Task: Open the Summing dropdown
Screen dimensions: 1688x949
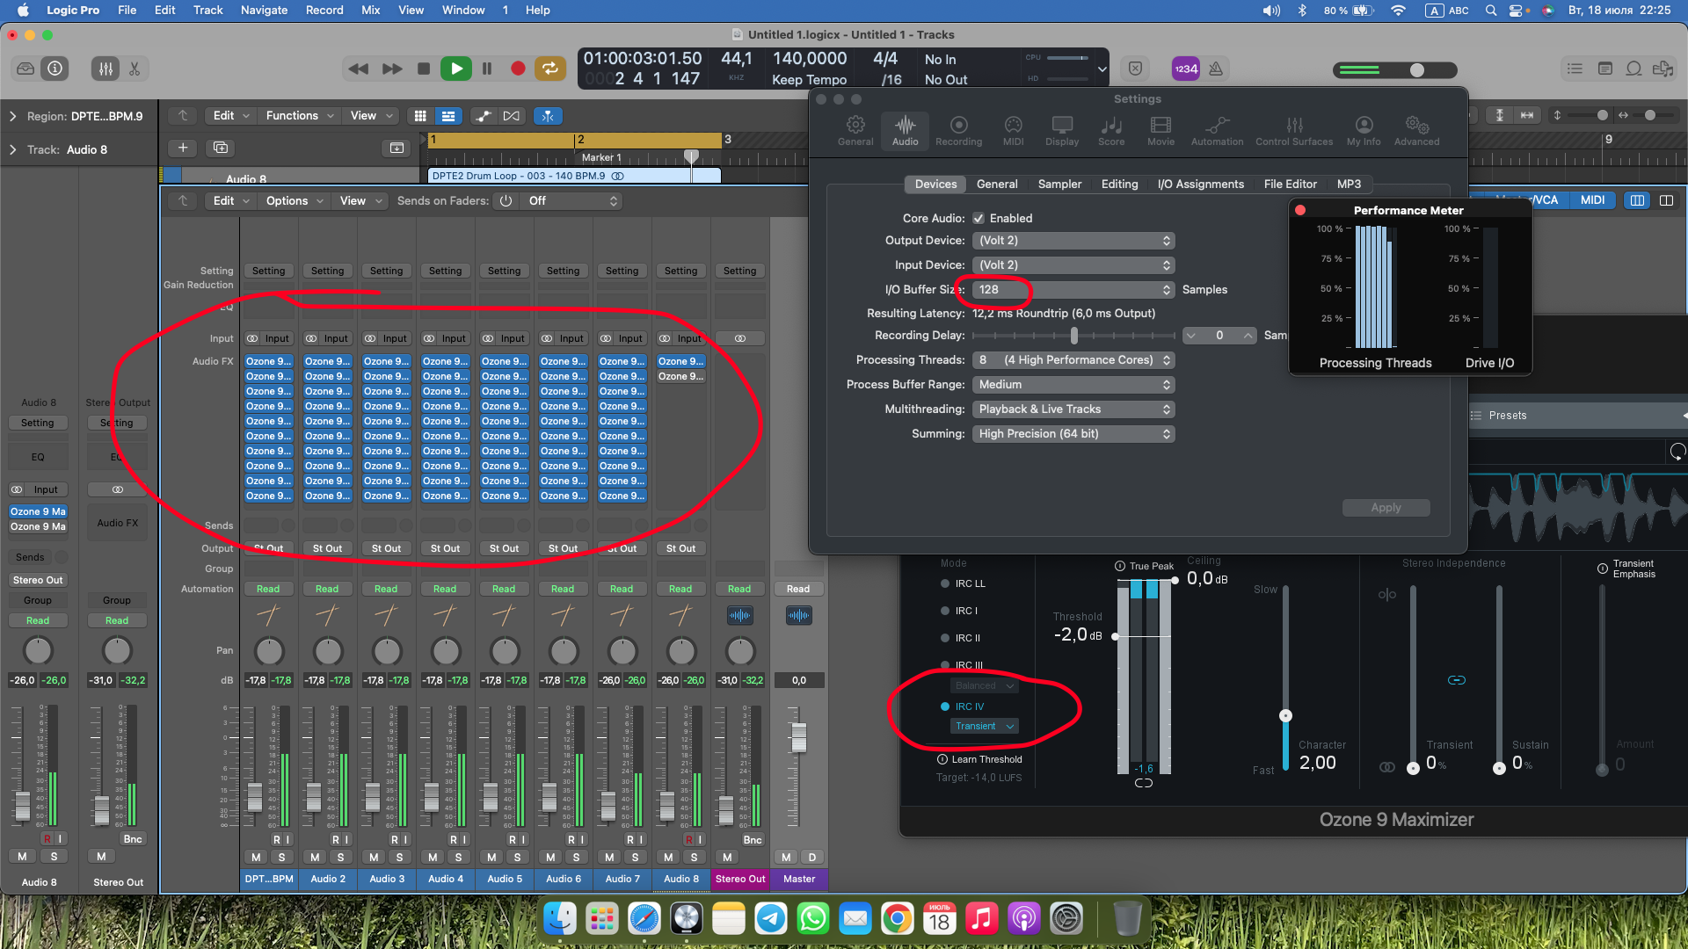Action: pos(1073,434)
